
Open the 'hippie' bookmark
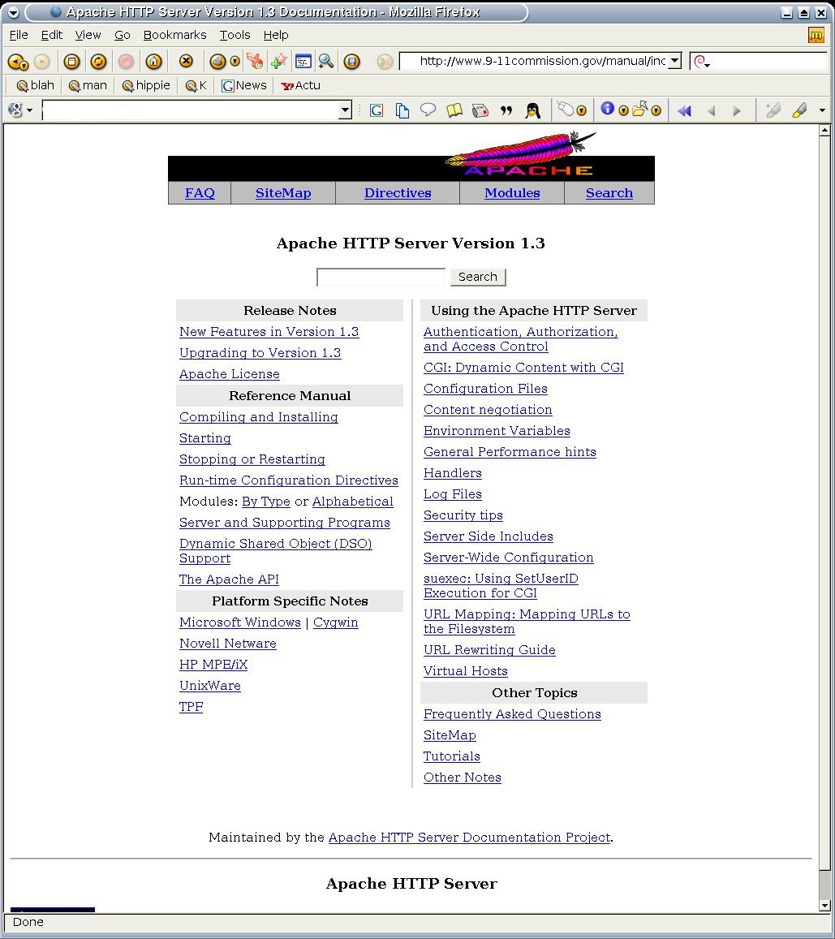146,86
